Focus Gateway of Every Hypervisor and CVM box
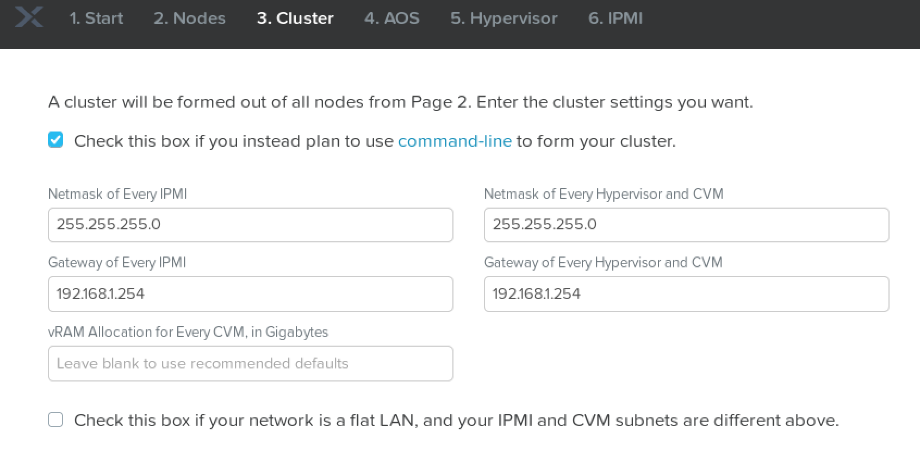Screen dimensions: 920x463 (686, 294)
